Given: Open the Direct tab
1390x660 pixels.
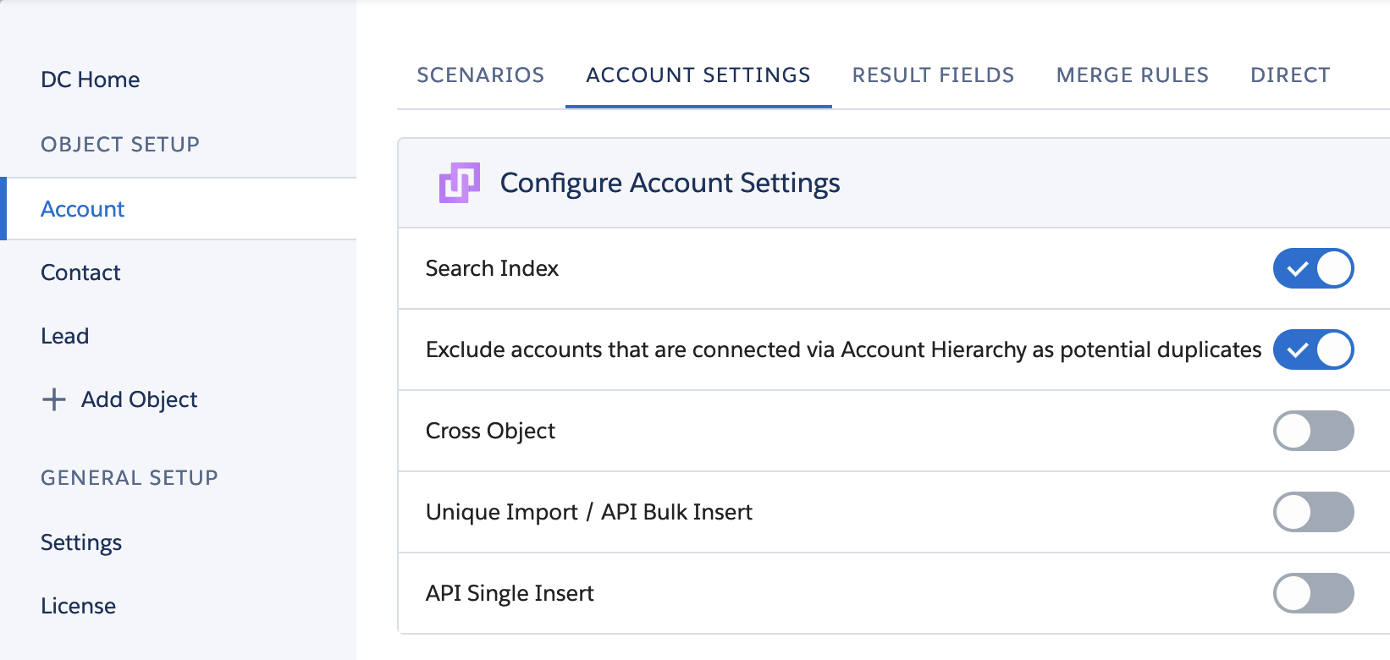Looking at the screenshot, I should [1290, 75].
